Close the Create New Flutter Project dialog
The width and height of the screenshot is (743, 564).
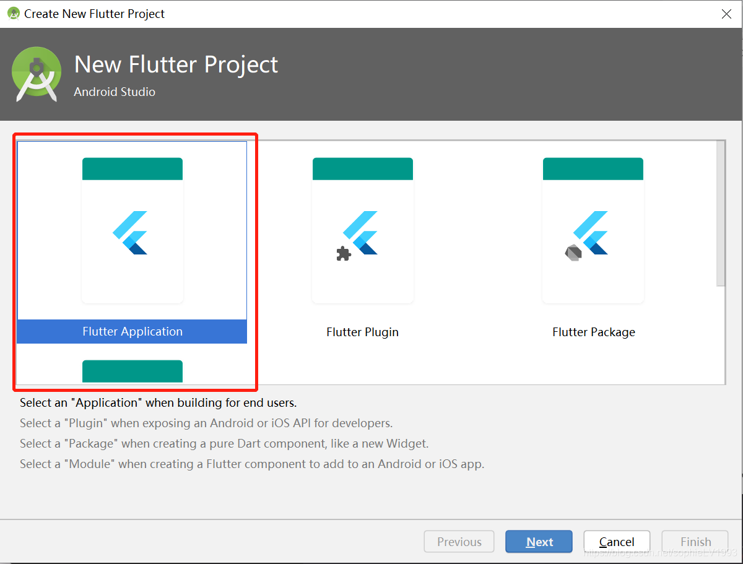click(x=727, y=14)
